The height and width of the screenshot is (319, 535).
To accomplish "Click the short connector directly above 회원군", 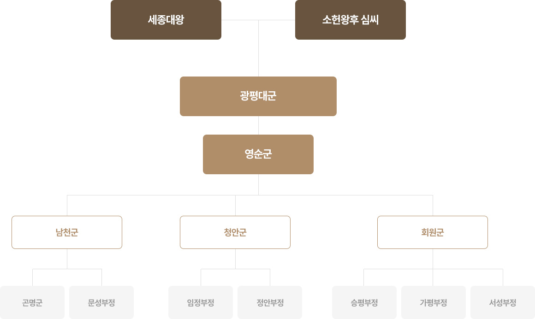I will tap(433, 206).
